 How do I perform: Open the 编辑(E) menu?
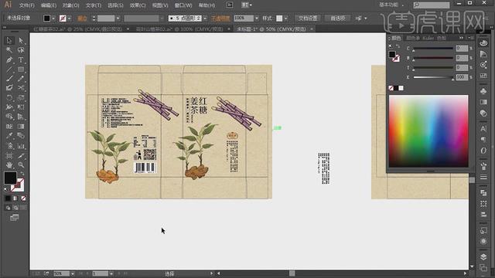[49, 5]
